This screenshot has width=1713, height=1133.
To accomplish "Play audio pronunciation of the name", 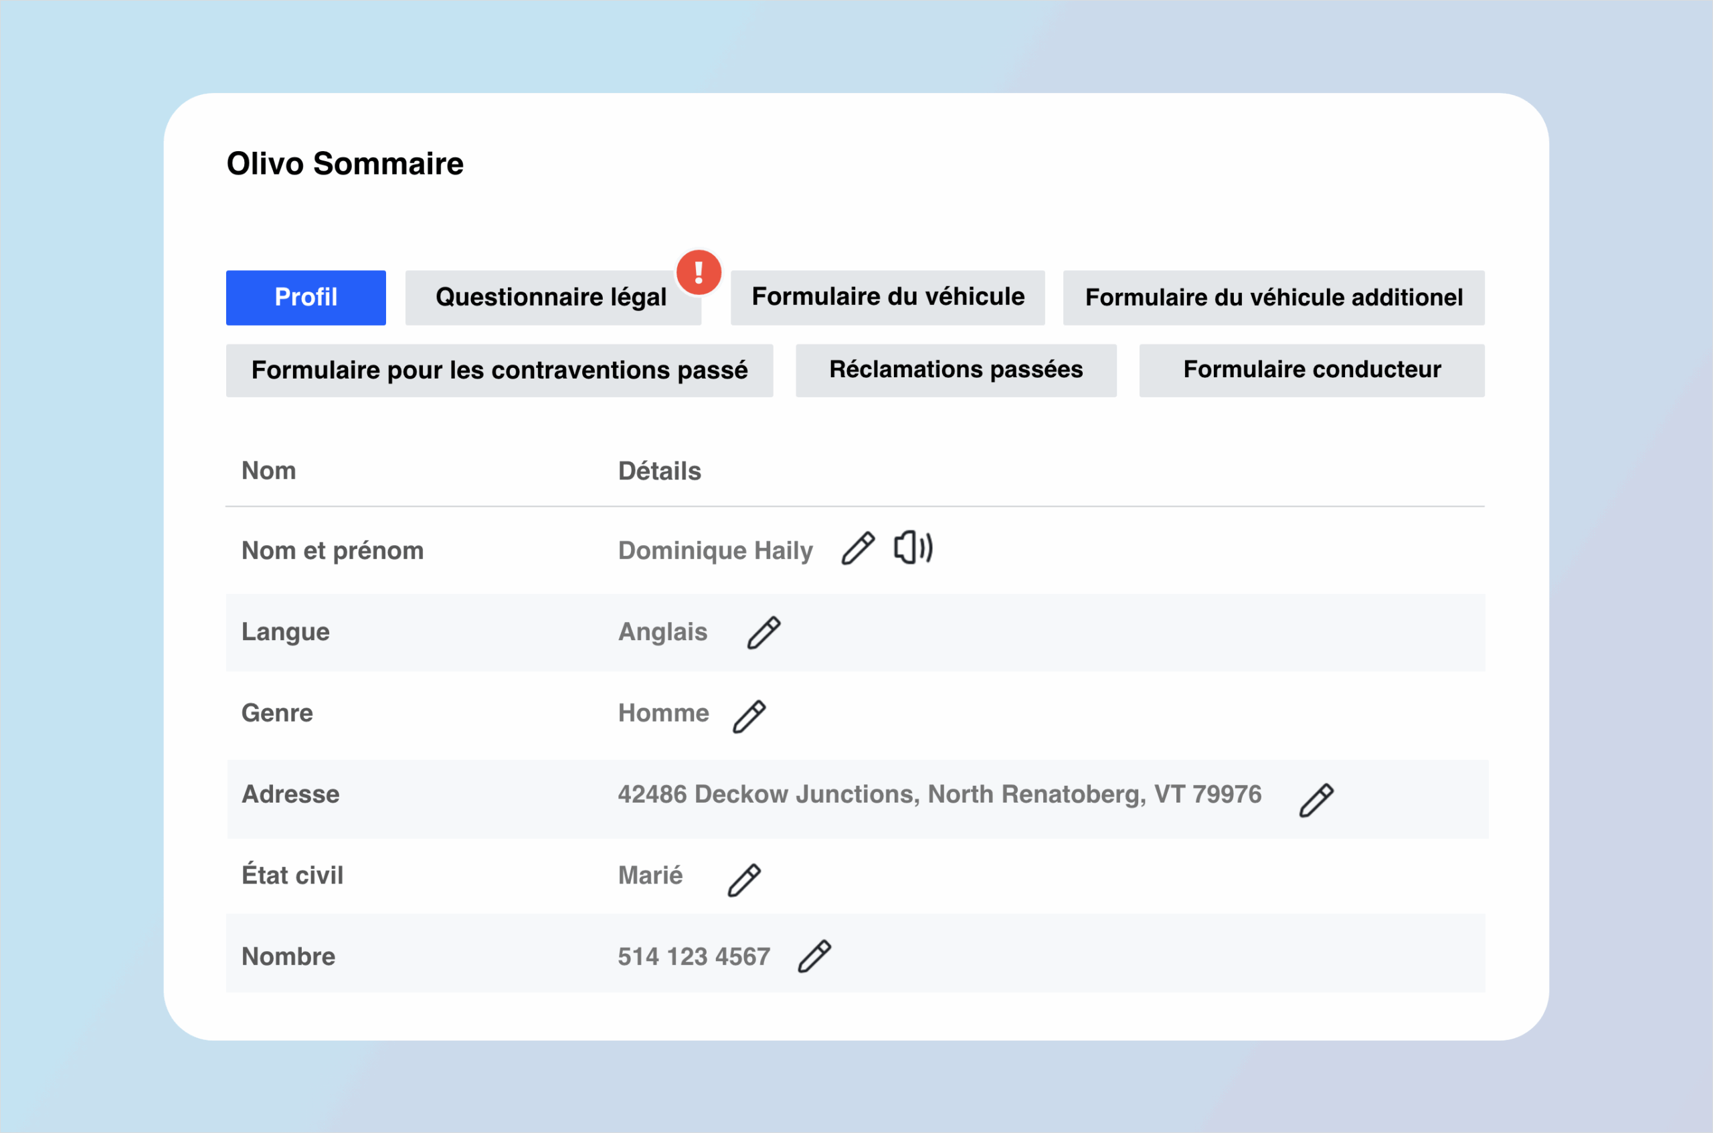I will tap(913, 549).
